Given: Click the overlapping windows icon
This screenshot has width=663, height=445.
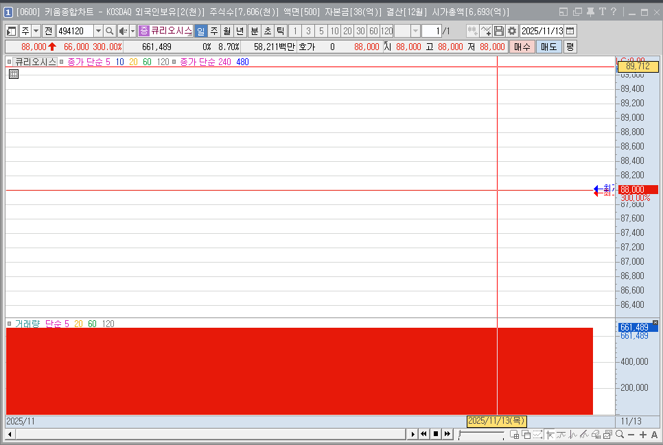Looking at the screenshot, I should [526, 435].
